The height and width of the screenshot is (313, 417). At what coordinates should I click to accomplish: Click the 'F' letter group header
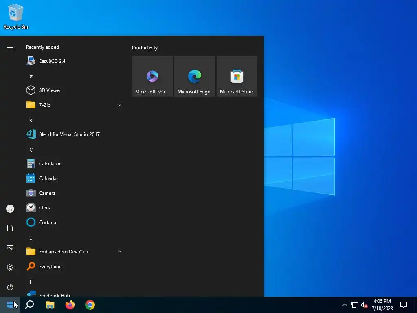coord(31,282)
